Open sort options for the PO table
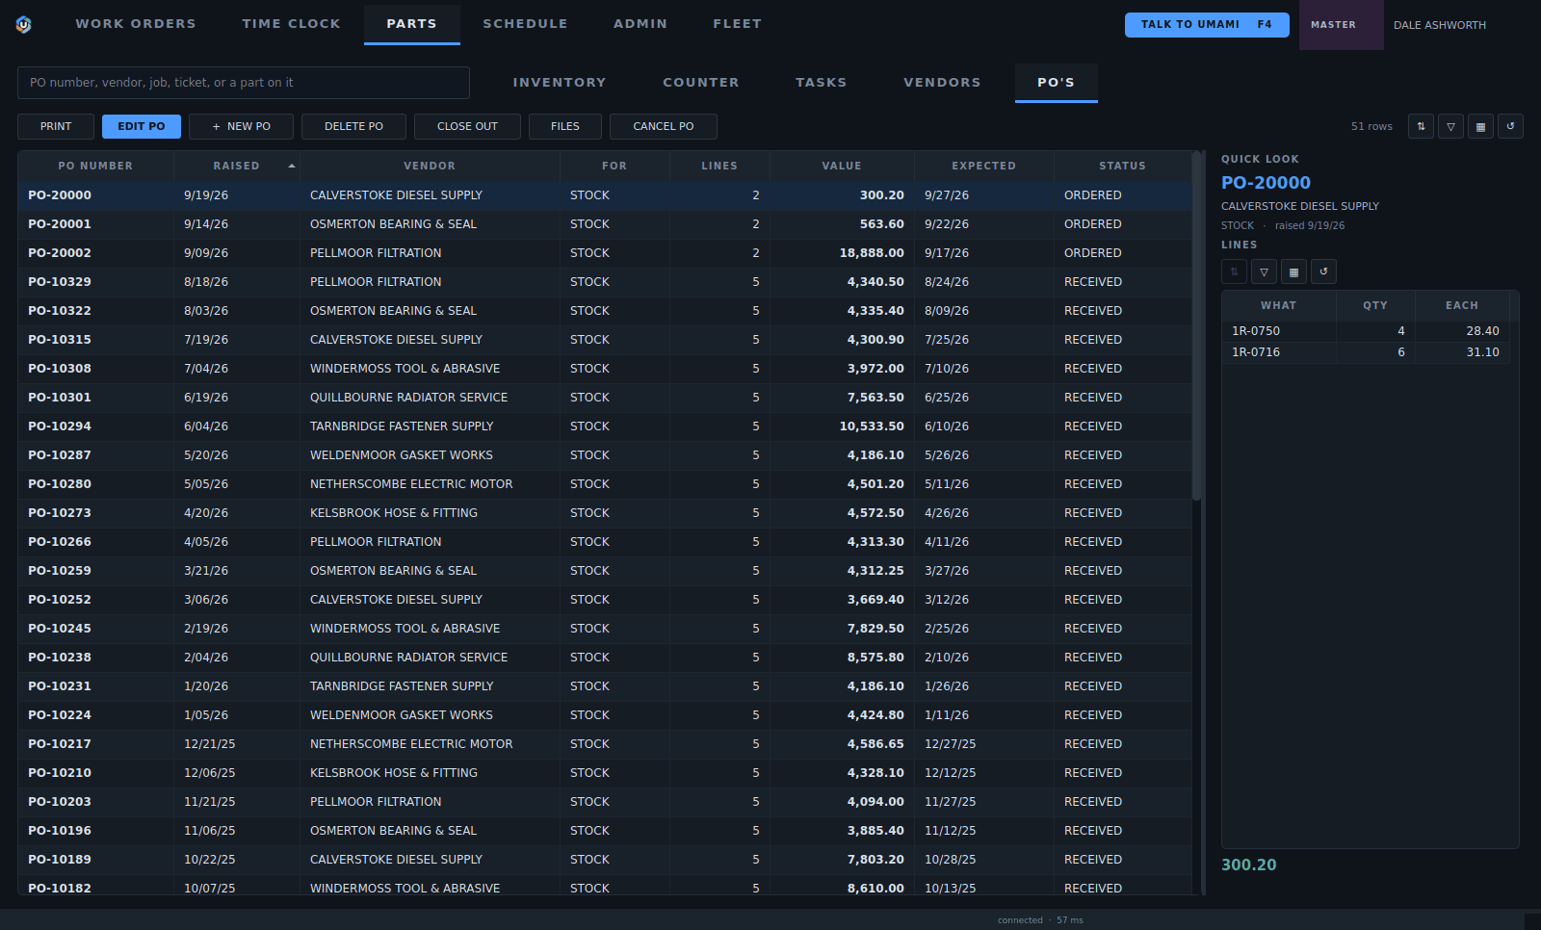Screen dimensions: 1541x930 pyautogui.click(x=1421, y=126)
